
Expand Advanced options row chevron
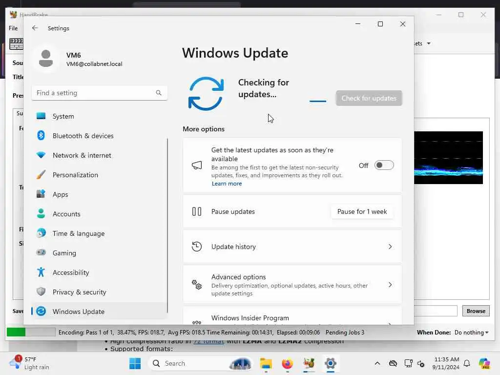[390, 285]
